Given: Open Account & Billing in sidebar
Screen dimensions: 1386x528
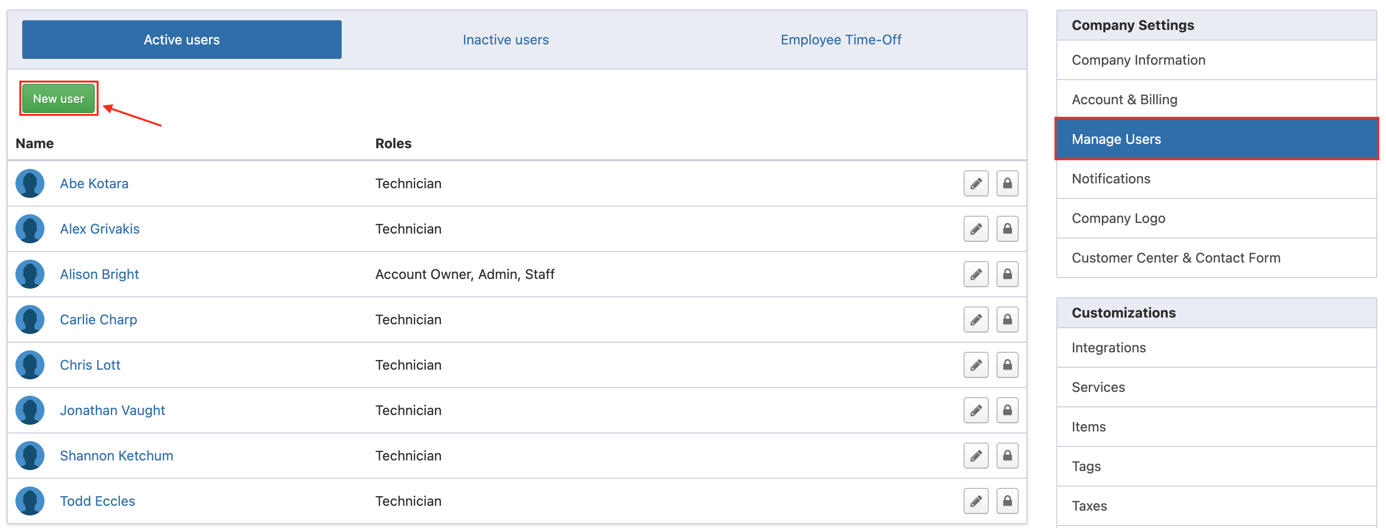Looking at the screenshot, I should pos(1124,100).
